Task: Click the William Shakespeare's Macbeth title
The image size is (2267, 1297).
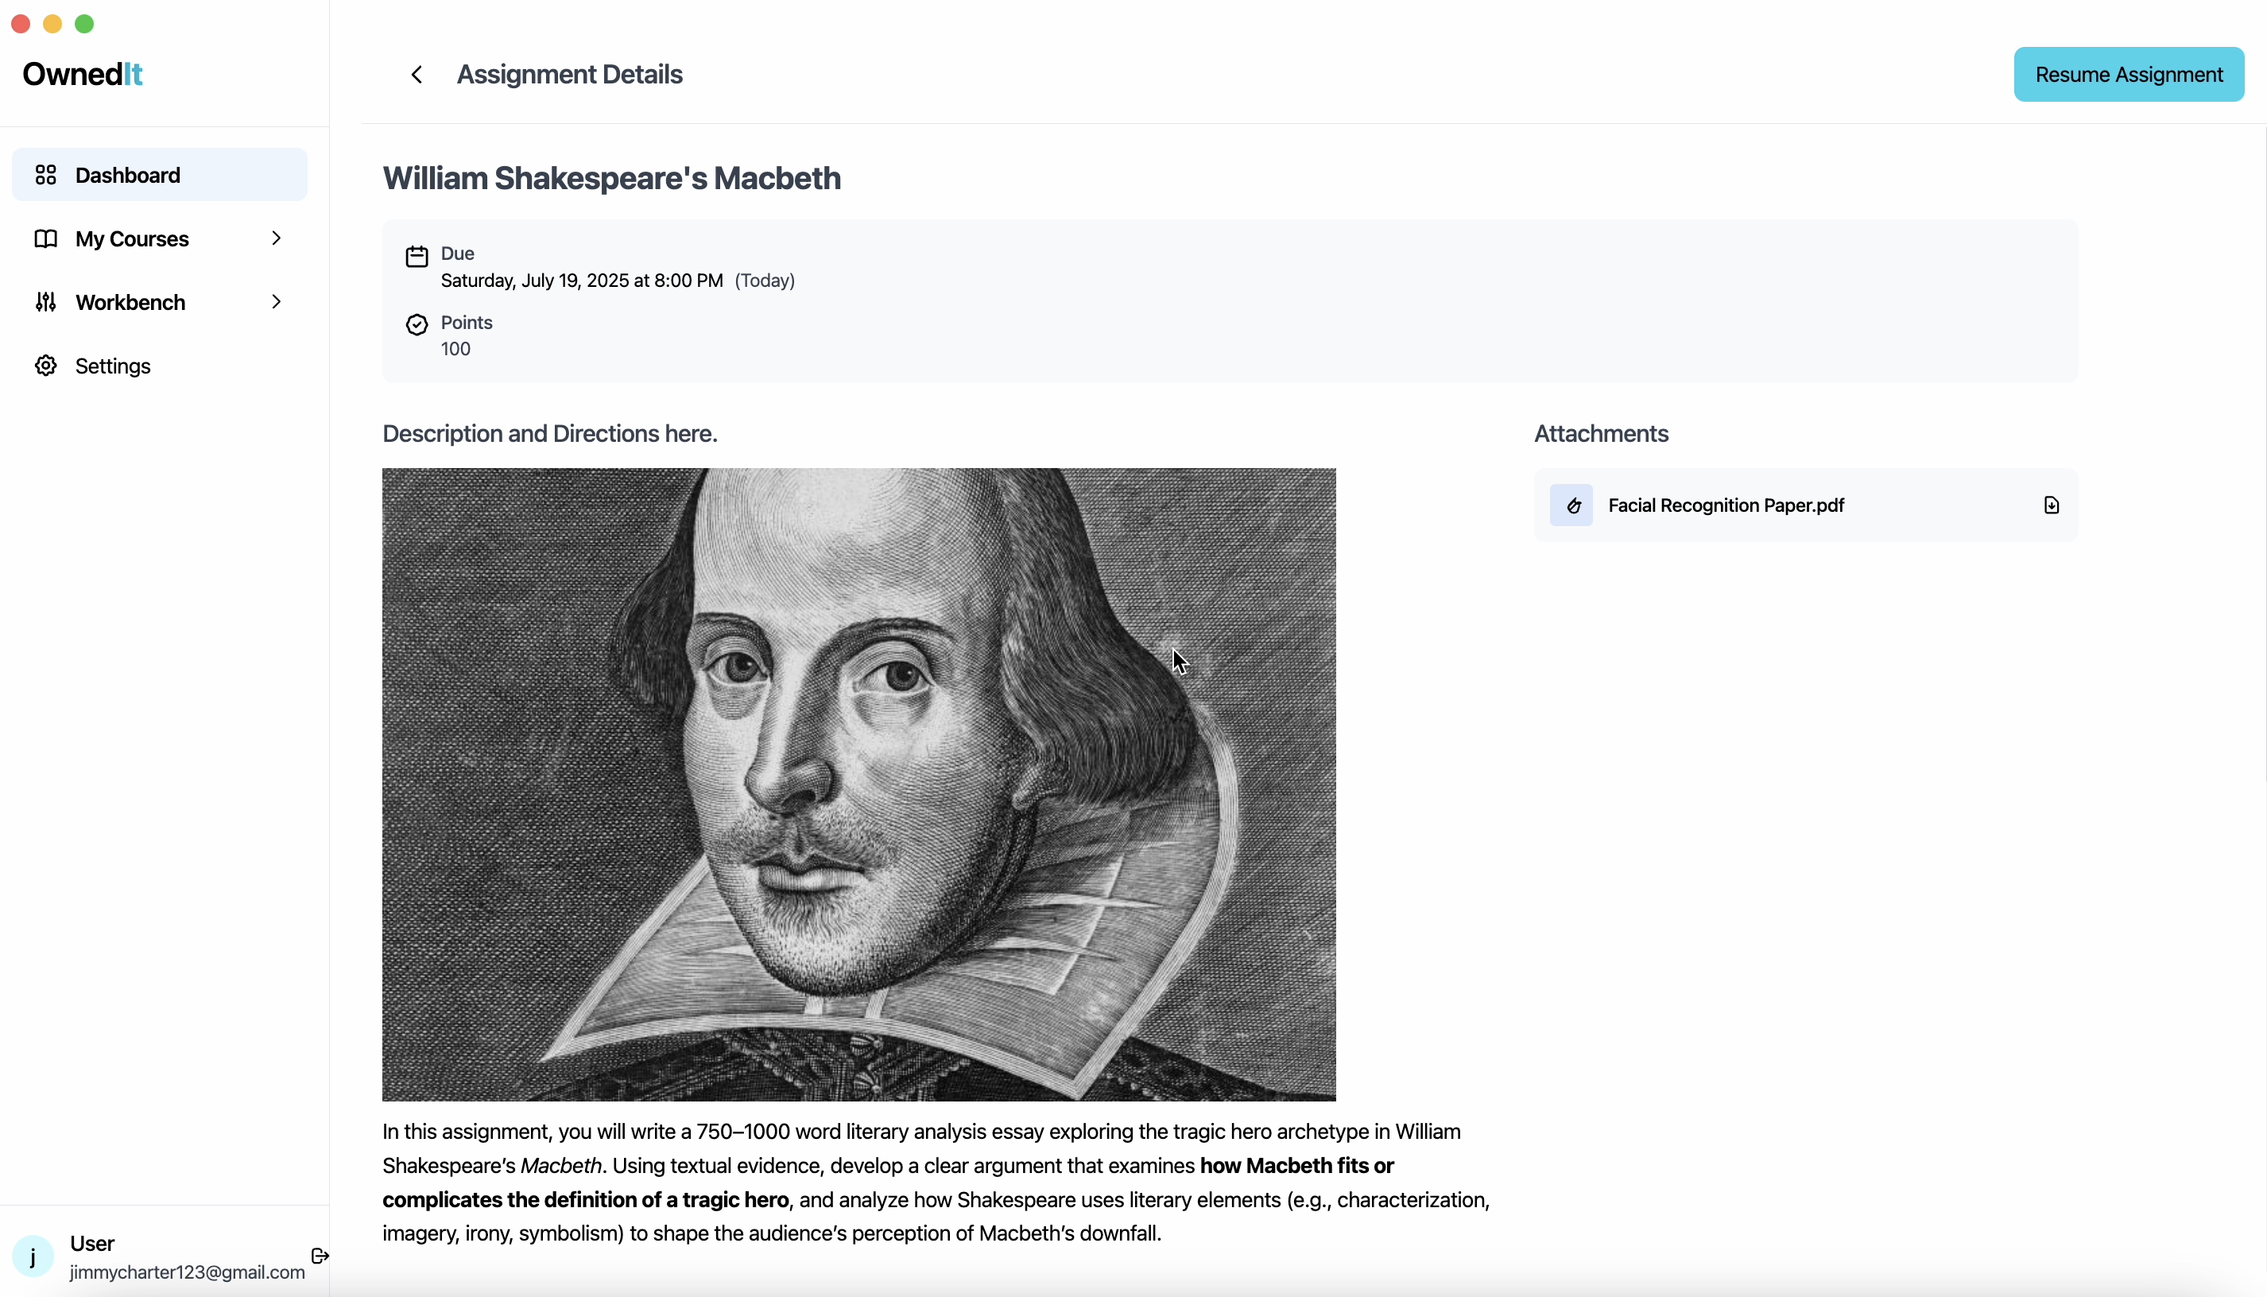Action: [x=612, y=178]
